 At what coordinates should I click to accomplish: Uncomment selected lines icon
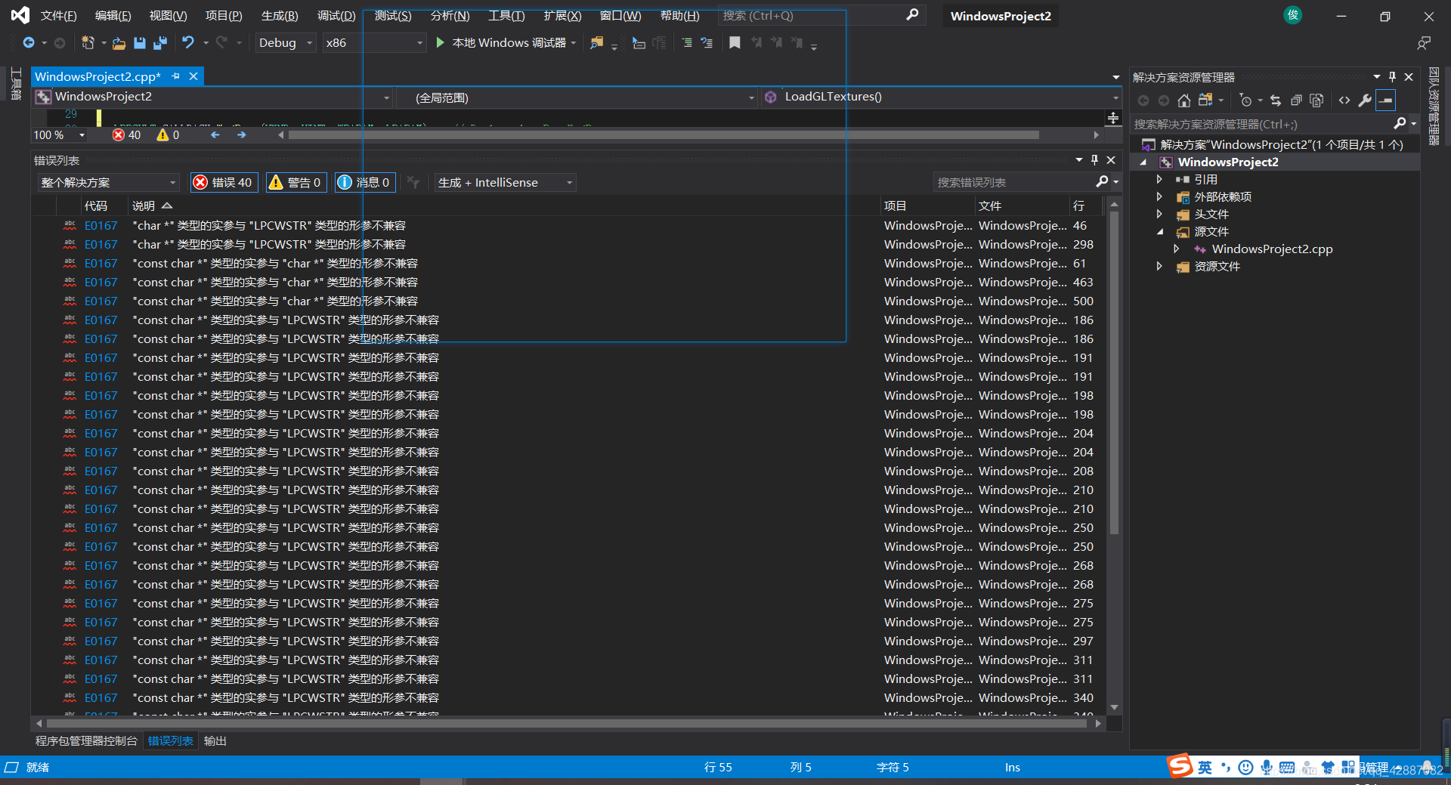tap(707, 43)
